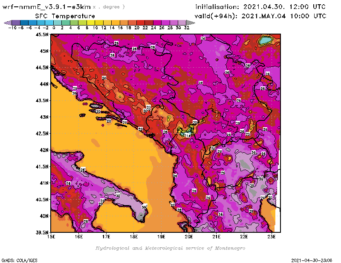
Task: Pick the golden 10 to 12 legend swatch
Action: click(99, 23)
